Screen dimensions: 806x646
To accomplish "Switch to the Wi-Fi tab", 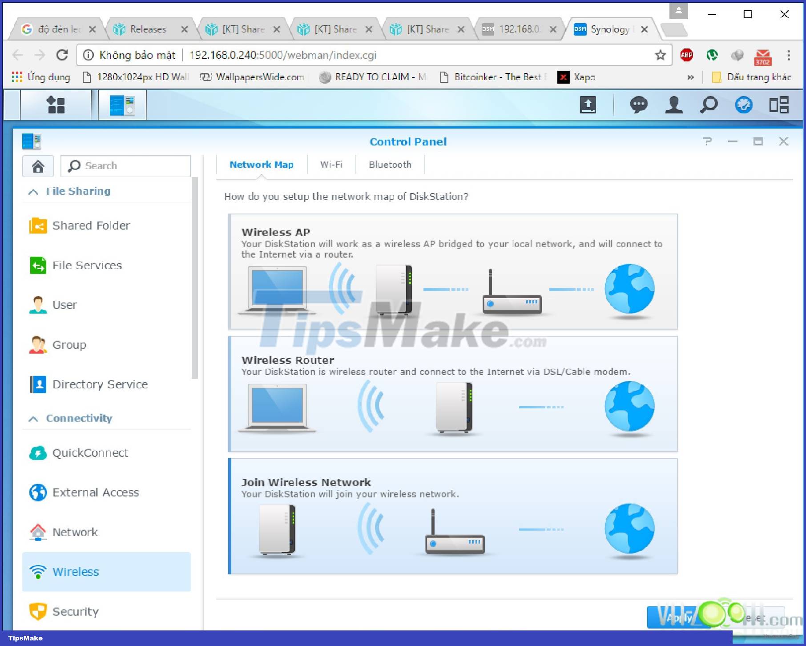I will (x=331, y=165).
